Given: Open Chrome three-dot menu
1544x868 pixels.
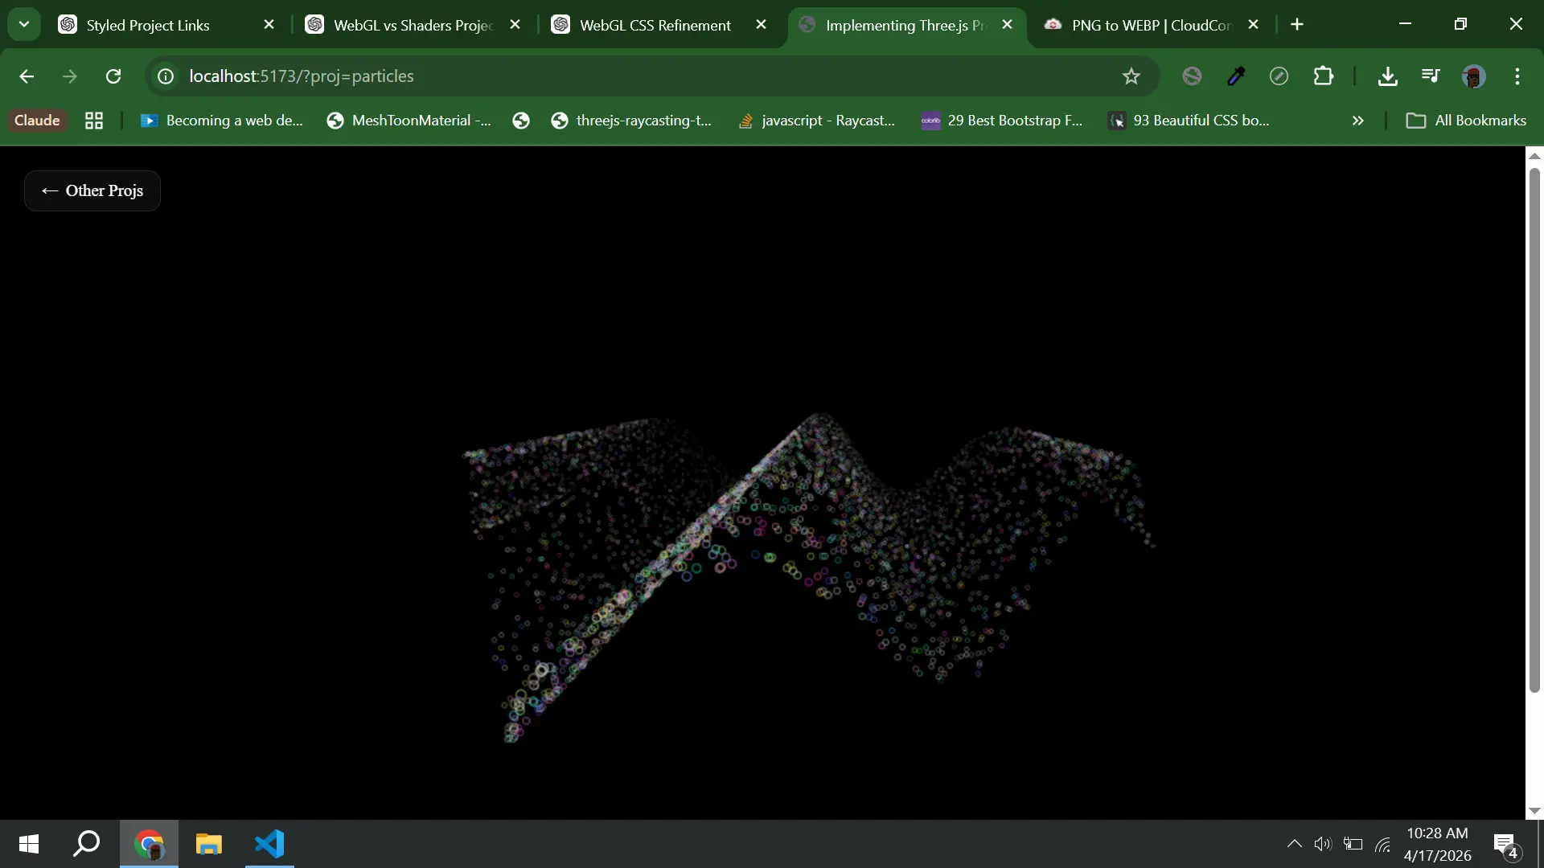Looking at the screenshot, I should click(x=1517, y=76).
